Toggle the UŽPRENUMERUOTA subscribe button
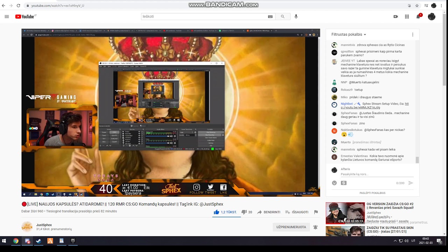This screenshot has width=448, height=252. point(291,227)
